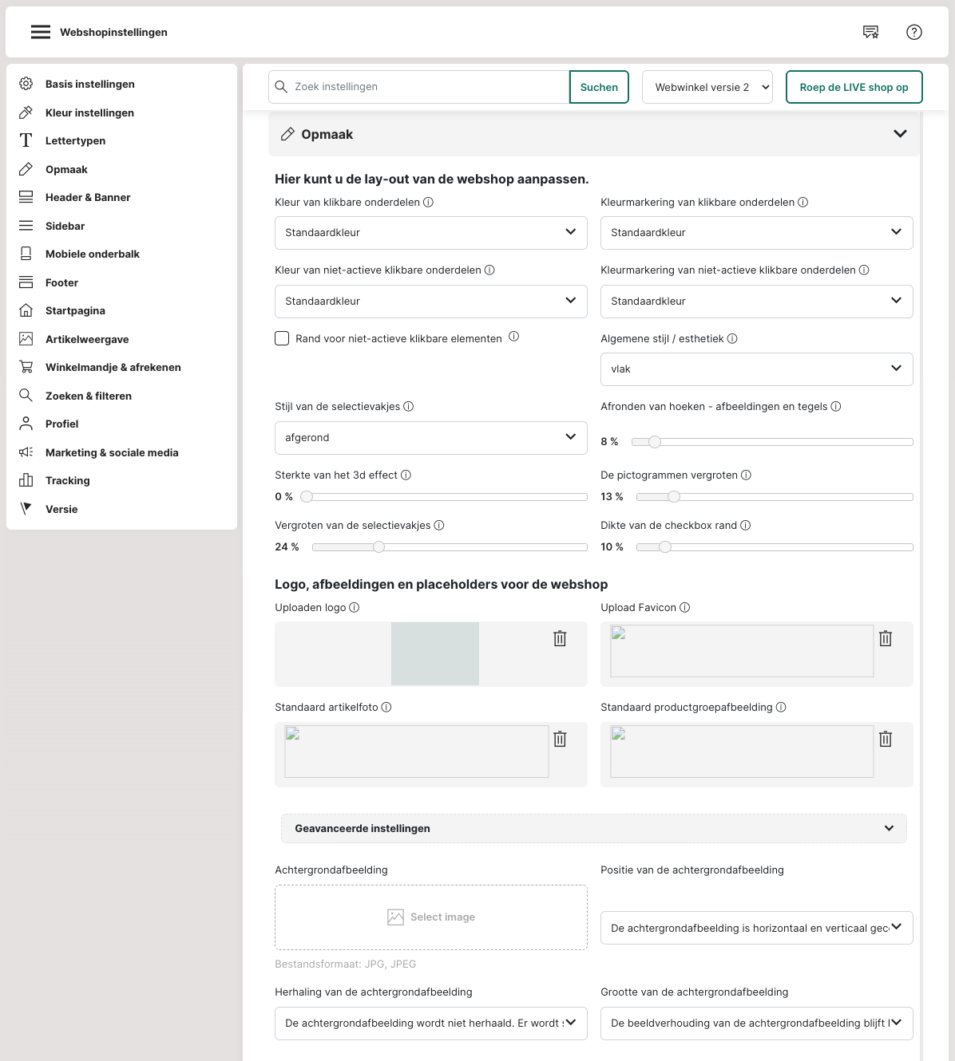Click the Suchen search button
This screenshot has height=1061, width=955.
click(599, 87)
